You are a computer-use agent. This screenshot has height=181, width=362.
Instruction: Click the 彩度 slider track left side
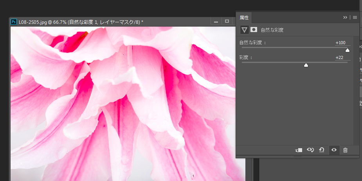(272, 62)
